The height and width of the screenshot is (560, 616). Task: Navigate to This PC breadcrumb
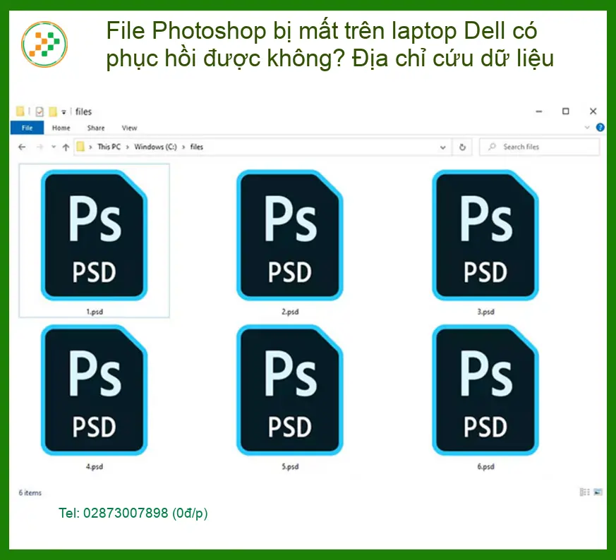(109, 147)
